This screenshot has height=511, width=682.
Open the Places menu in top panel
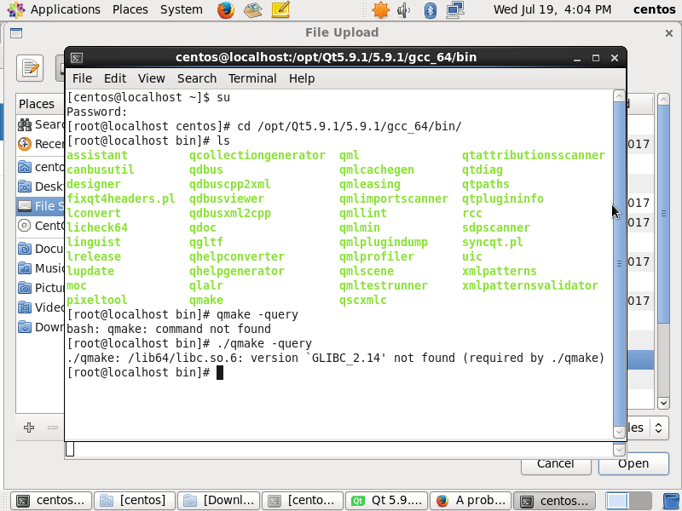(130, 9)
